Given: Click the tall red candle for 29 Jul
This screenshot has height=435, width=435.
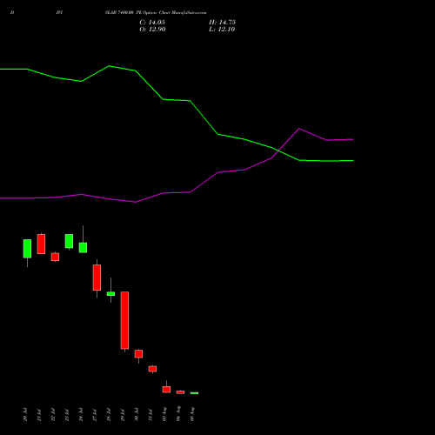Looking at the screenshot, I should pyautogui.click(x=124, y=320).
